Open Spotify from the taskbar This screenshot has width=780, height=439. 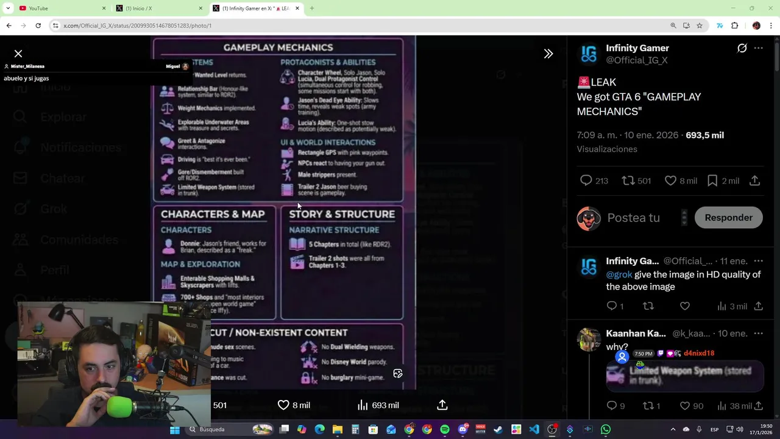point(445,429)
